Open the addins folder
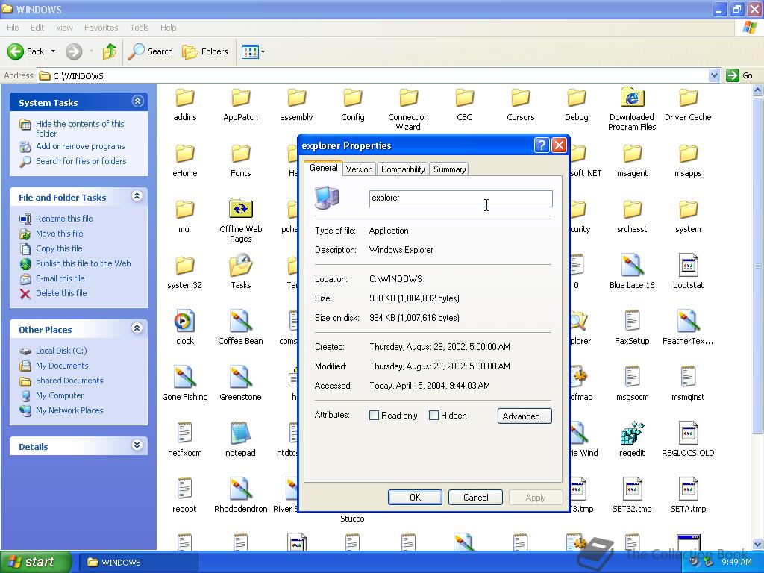 click(x=185, y=104)
